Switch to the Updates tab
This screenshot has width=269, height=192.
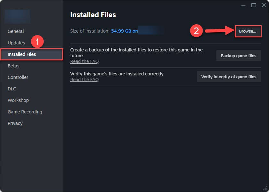coord(16,43)
